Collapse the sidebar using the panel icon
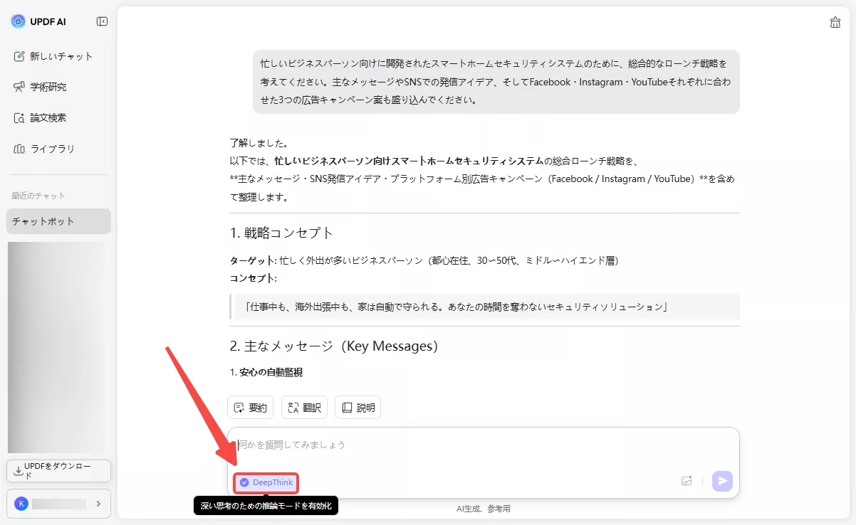 (102, 21)
